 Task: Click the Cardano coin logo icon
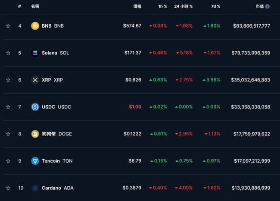[x=35, y=188]
